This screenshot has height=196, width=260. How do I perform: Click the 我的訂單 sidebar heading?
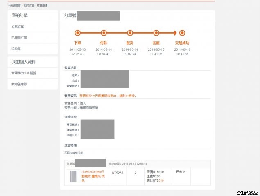click(20, 16)
